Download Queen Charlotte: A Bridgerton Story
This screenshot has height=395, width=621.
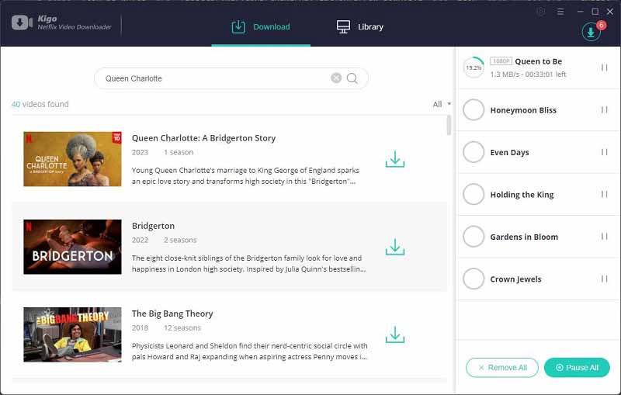coord(395,159)
